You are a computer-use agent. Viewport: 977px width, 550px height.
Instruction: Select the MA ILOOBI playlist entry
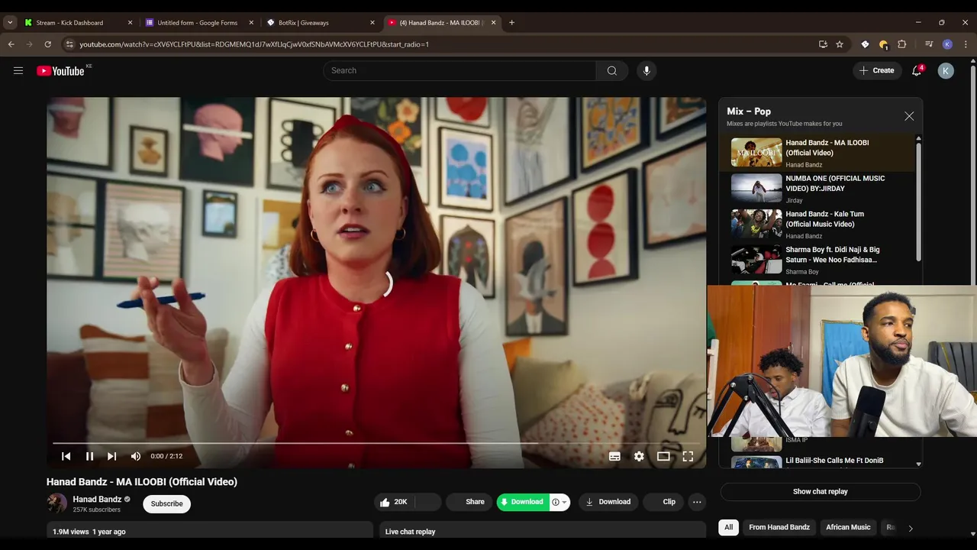coord(817,152)
